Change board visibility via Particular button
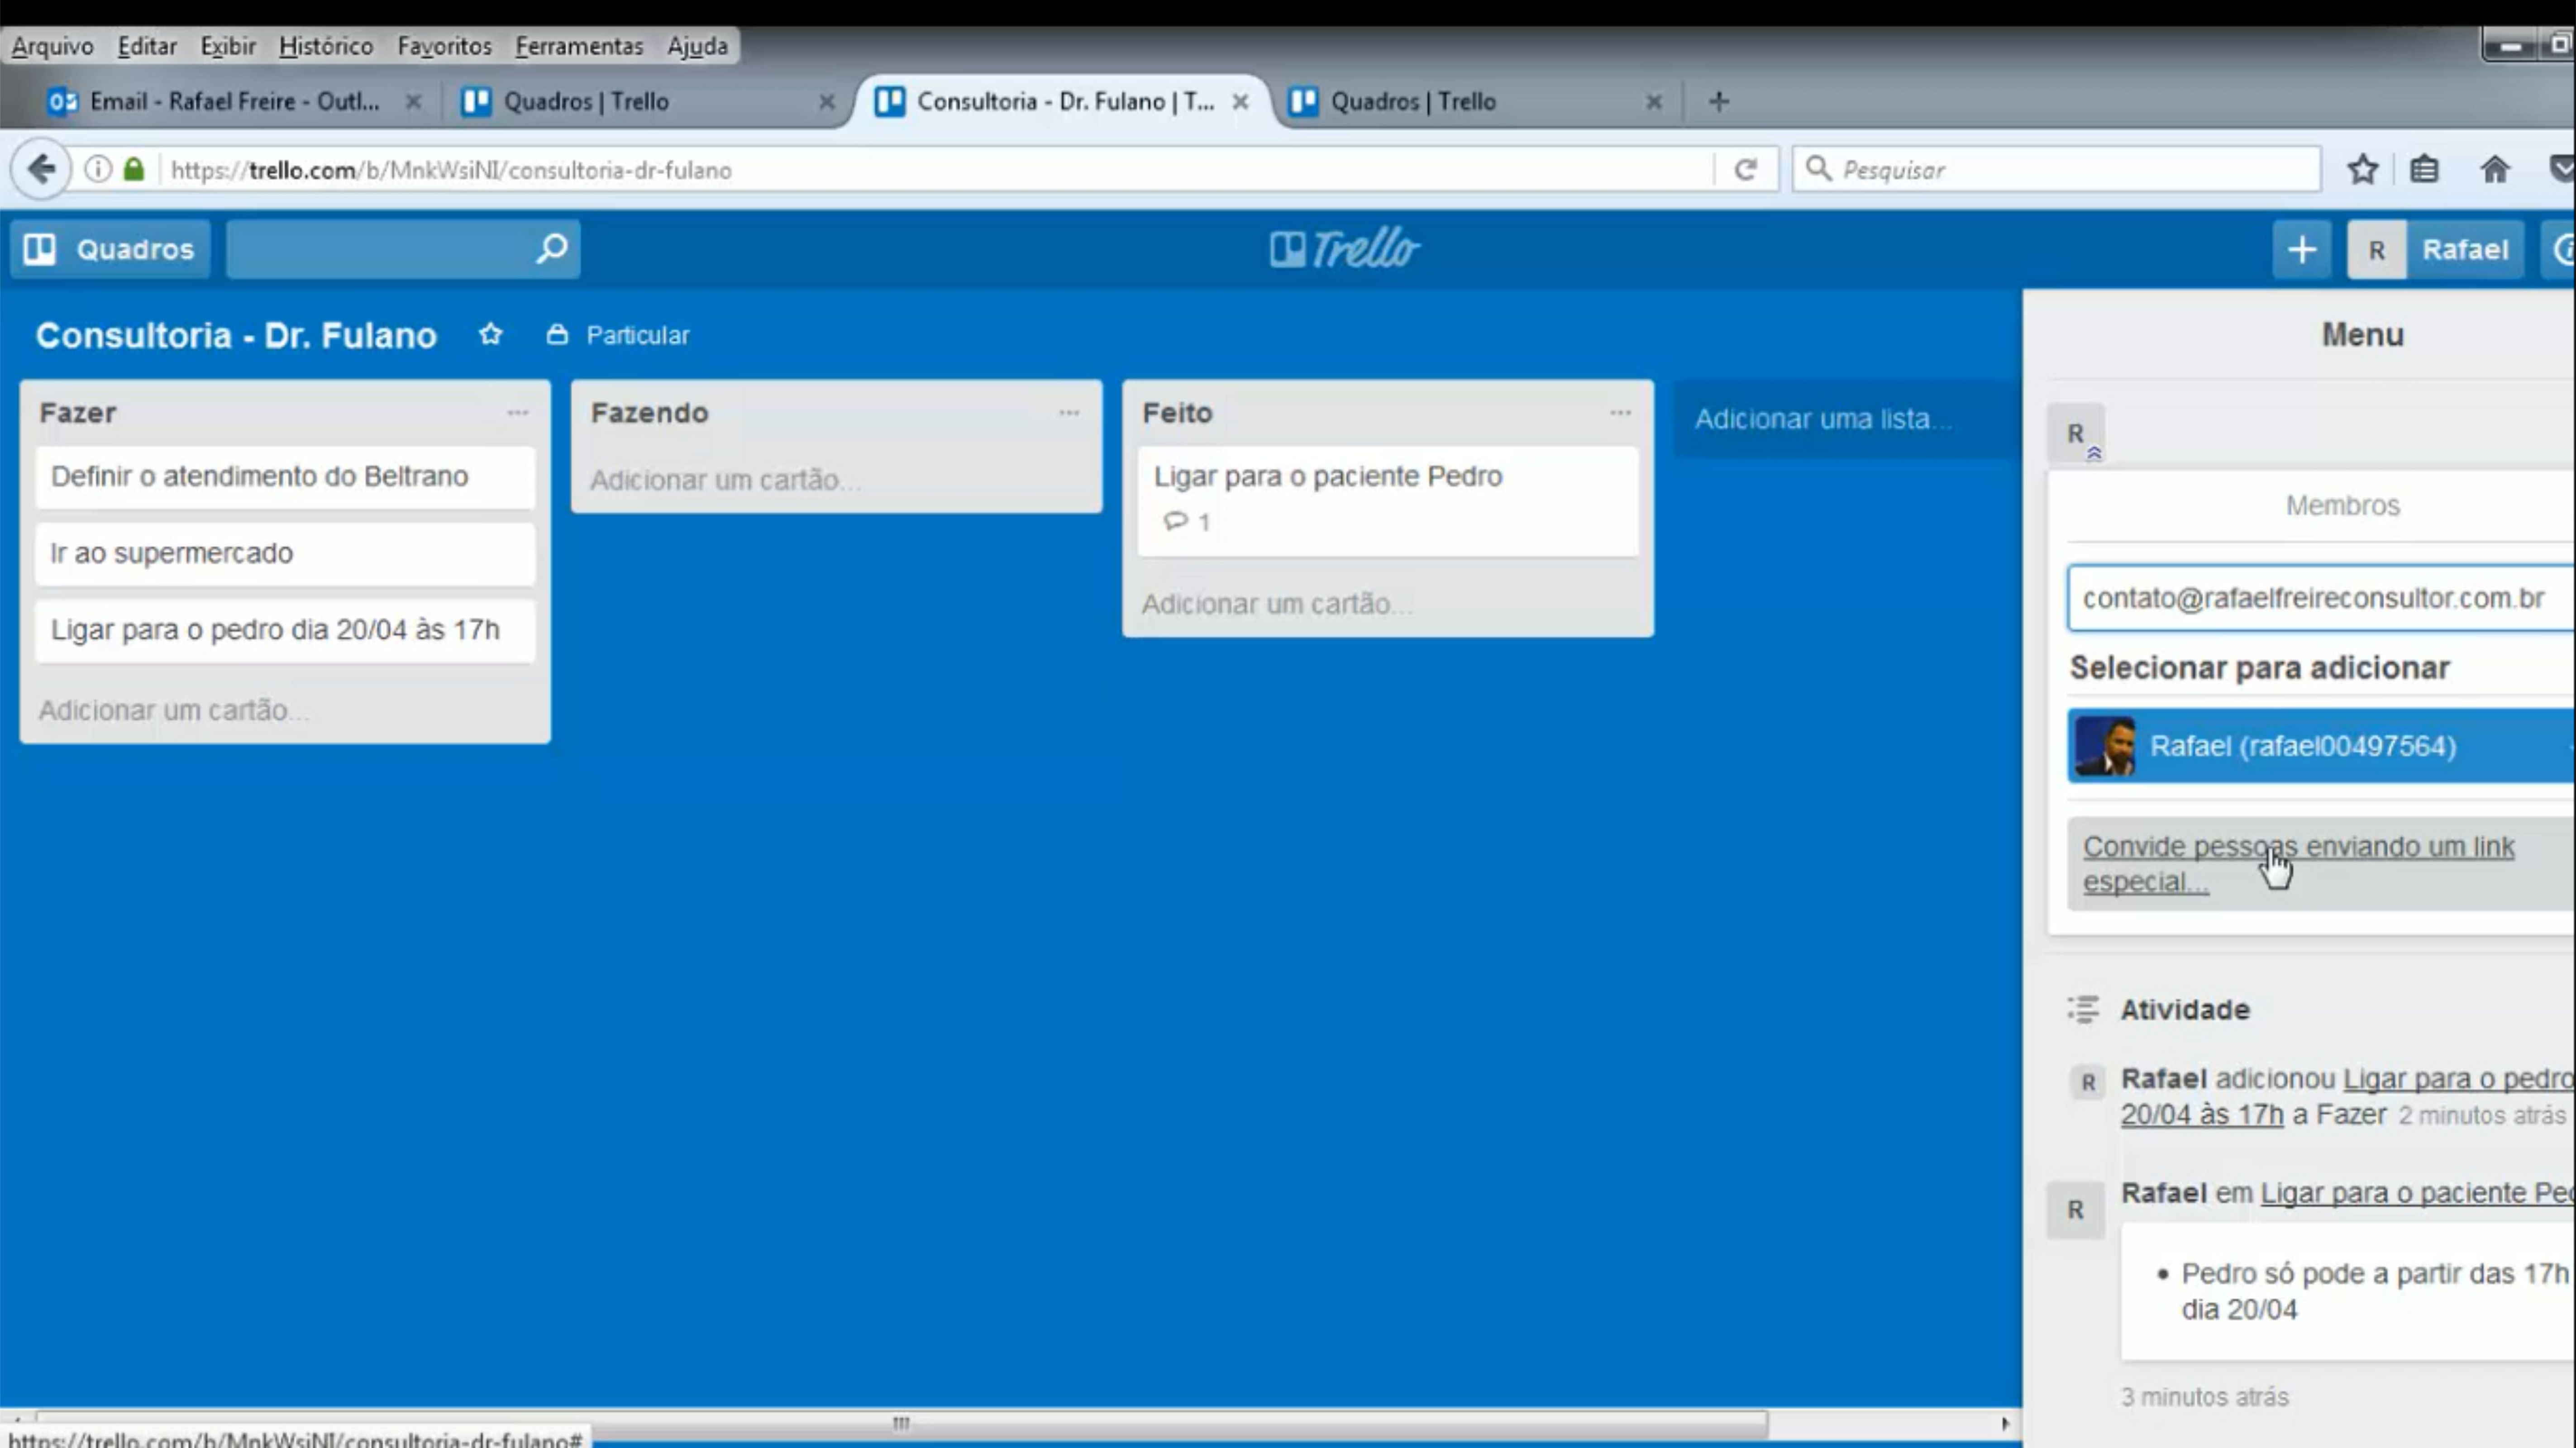The image size is (2576, 1448). tap(619, 335)
